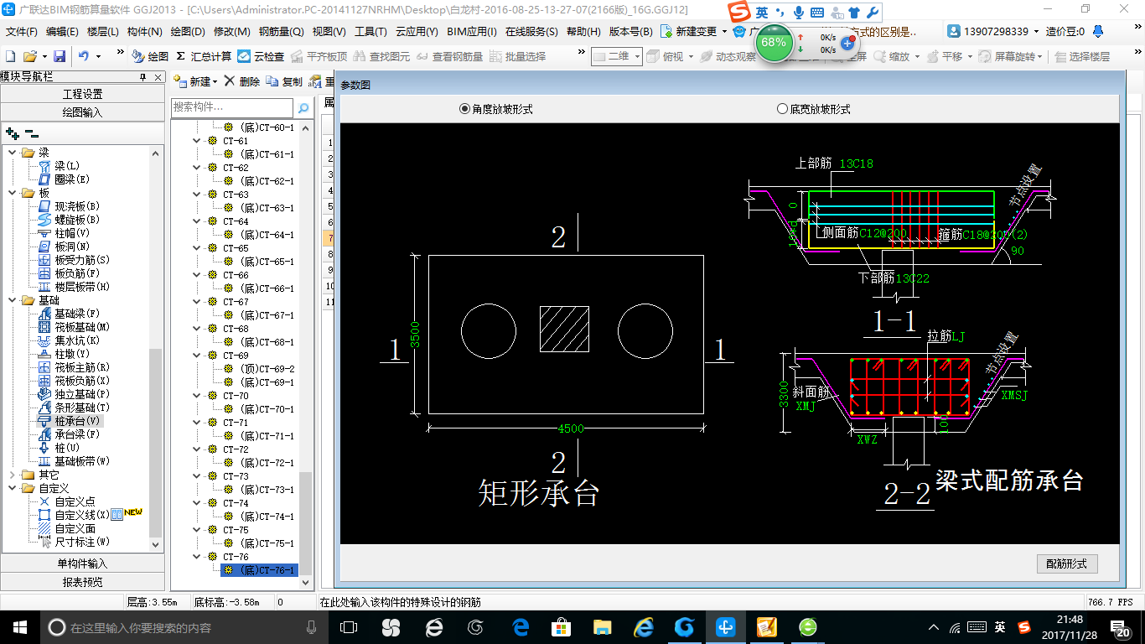Open the BIM应用(I) menu
1145x644 pixels.
point(472,32)
